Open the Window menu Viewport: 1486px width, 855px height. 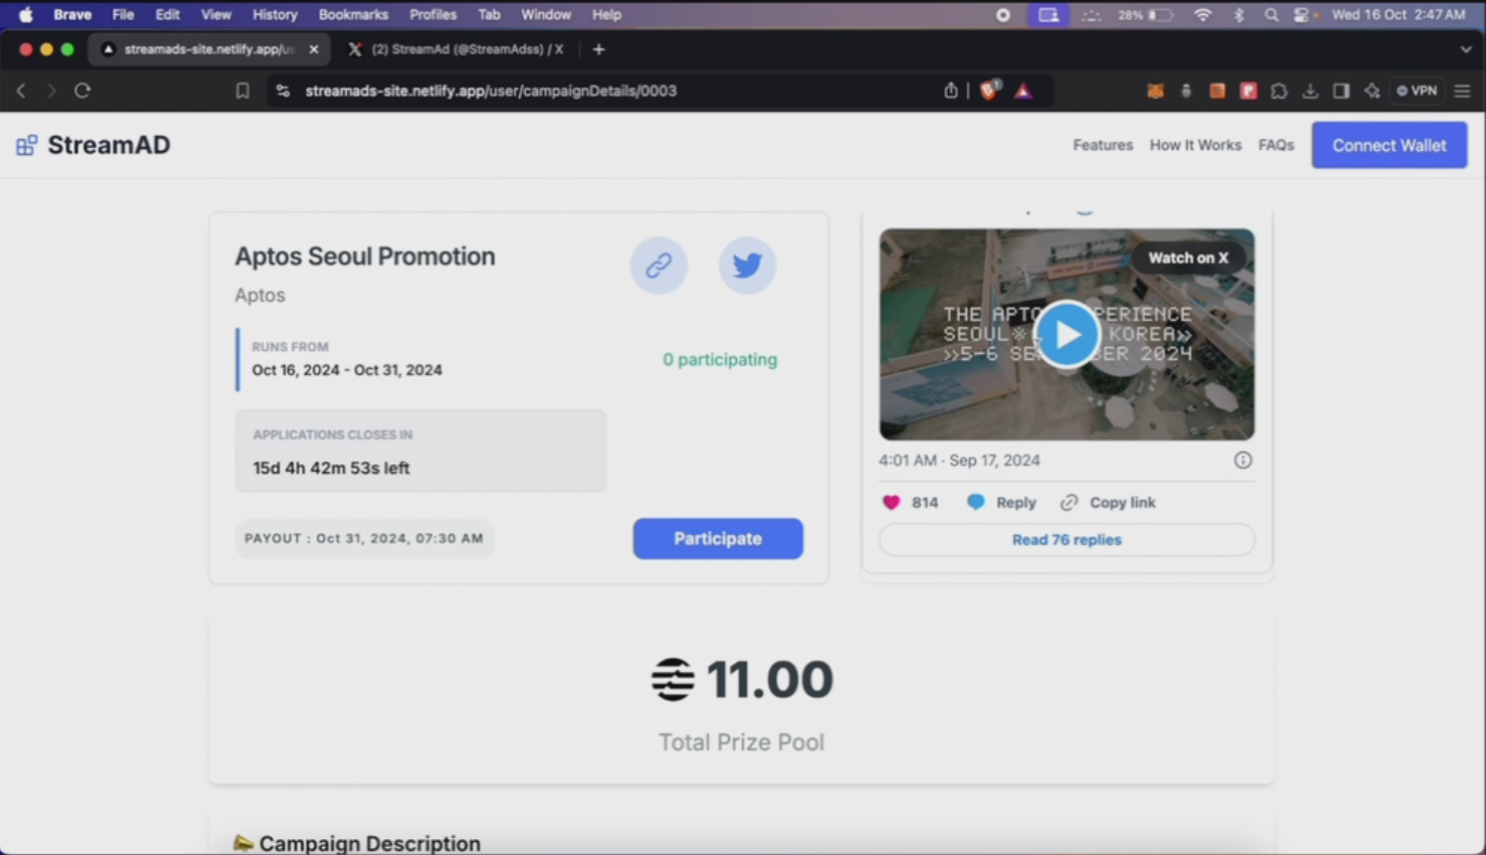click(546, 15)
